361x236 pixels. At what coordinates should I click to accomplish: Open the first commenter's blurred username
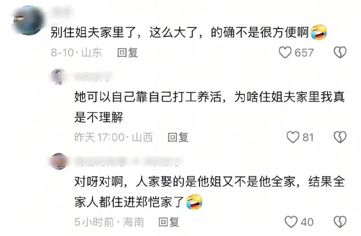coord(60,11)
